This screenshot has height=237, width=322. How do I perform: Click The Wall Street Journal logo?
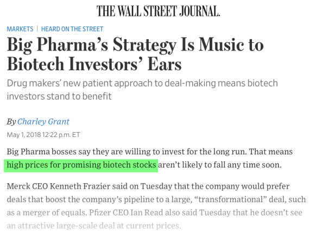click(x=158, y=11)
